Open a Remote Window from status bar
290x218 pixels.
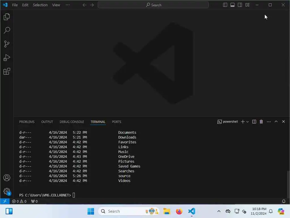pos(5,201)
